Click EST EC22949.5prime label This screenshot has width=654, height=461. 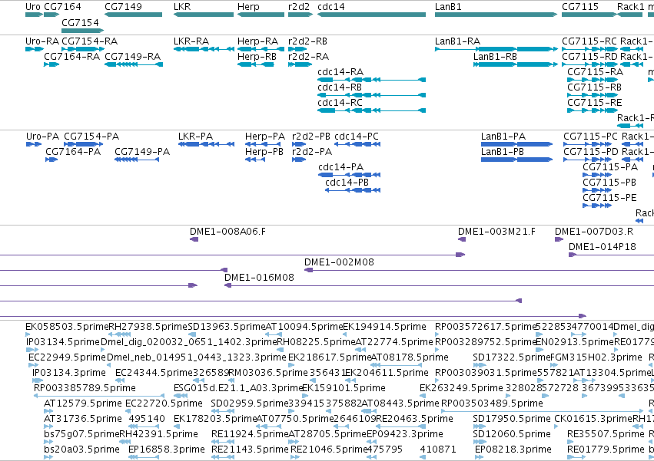67,357
